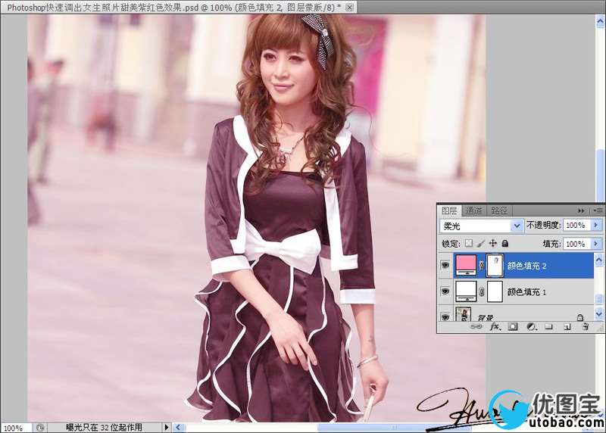Toggle lock all padlock icon
The height and width of the screenshot is (433, 606).
[504, 243]
